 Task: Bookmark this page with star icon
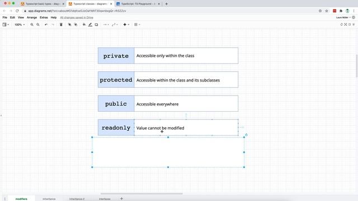(x=327, y=11)
